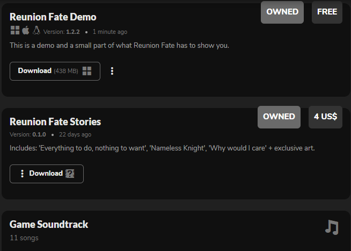Screen dimensions: 351x251
Task: Click the OWNED badge on Reunion Fate Stories
Action: [279, 117]
